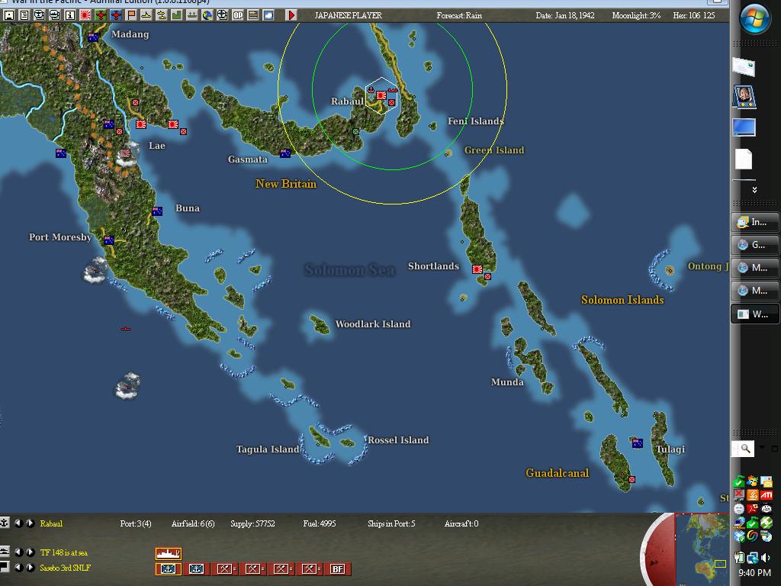
Task: Open Sasebo 3rd SNLF unit link
Action: coord(66,567)
